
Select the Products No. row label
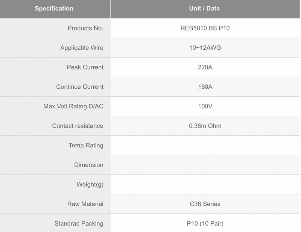coord(85,28)
